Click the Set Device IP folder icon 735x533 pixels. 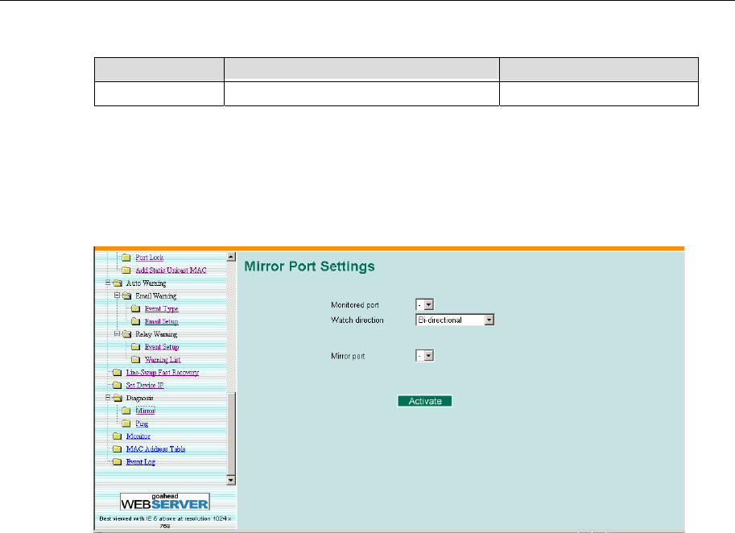(118, 385)
